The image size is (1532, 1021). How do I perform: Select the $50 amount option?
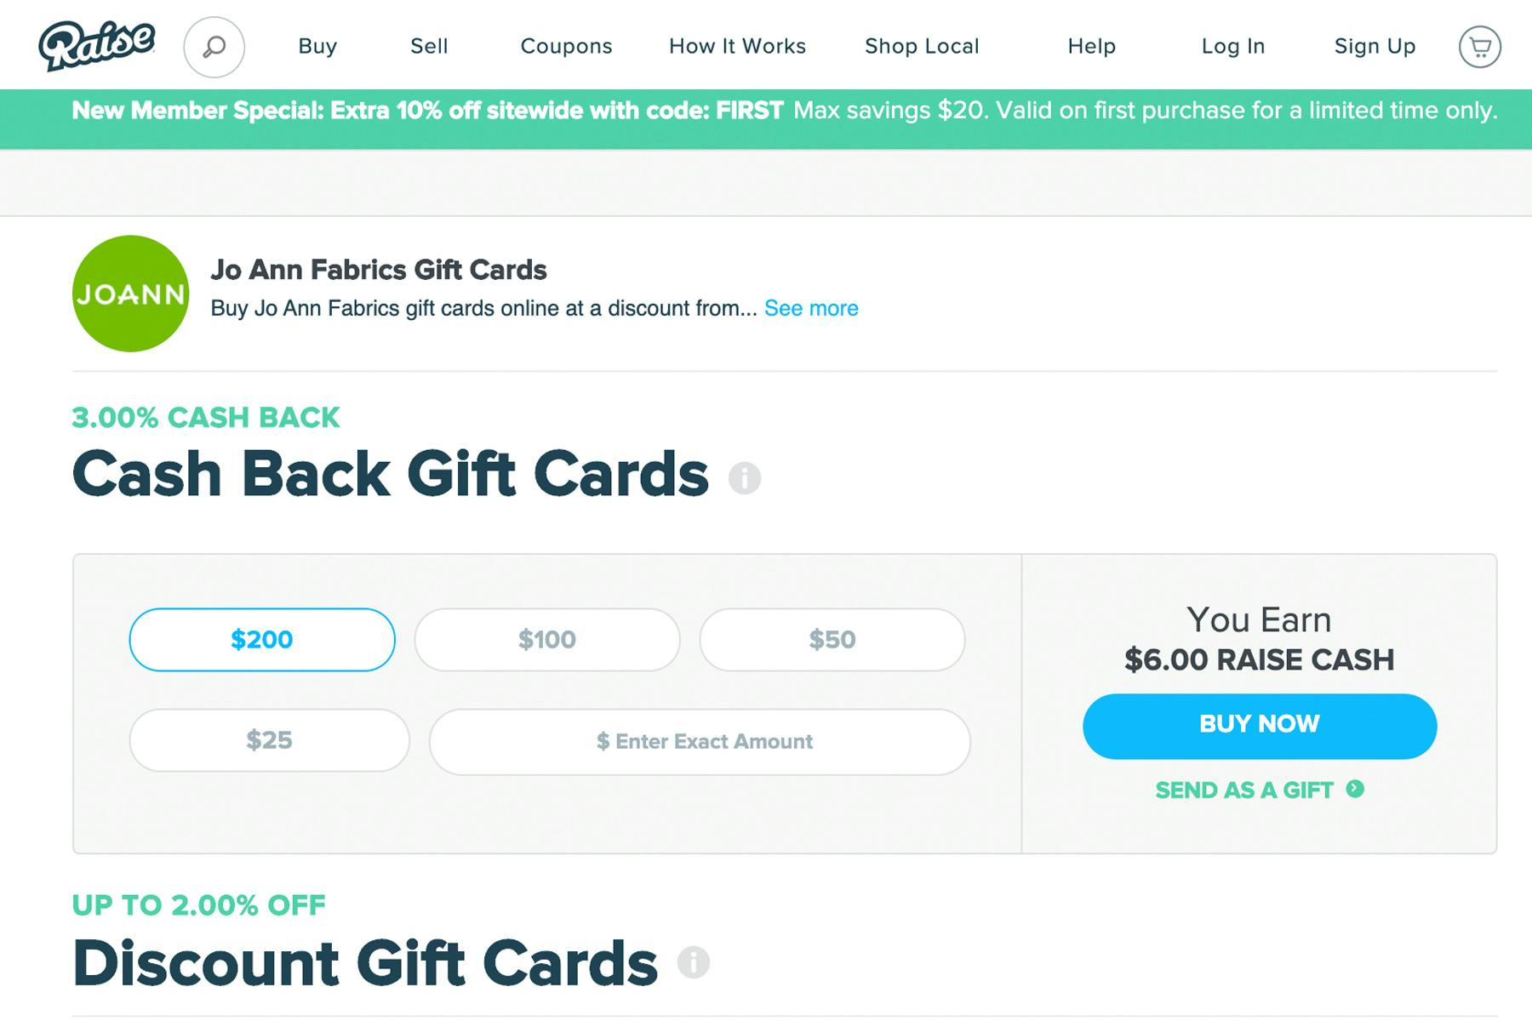(832, 640)
